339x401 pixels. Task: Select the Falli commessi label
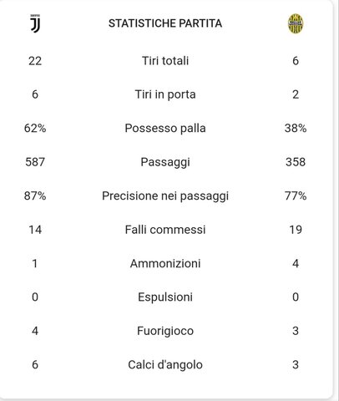point(165,230)
